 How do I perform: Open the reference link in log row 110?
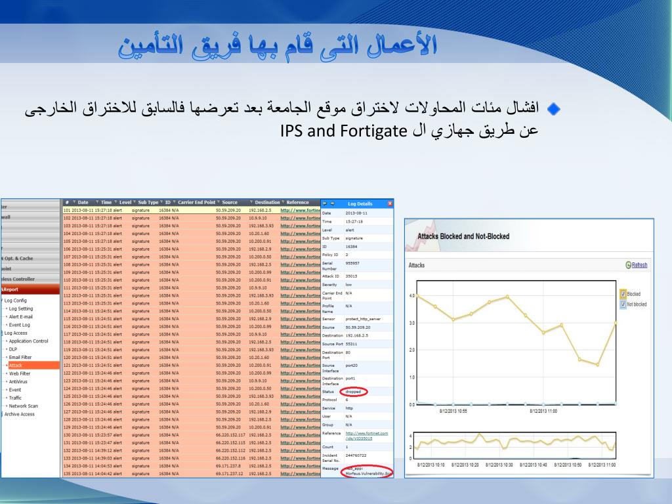pyautogui.click(x=300, y=280)
